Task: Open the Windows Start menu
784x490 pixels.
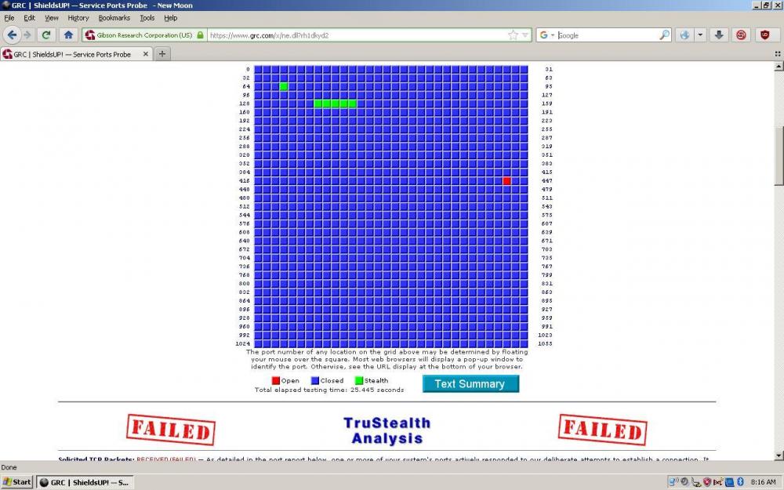Action: 17,482
